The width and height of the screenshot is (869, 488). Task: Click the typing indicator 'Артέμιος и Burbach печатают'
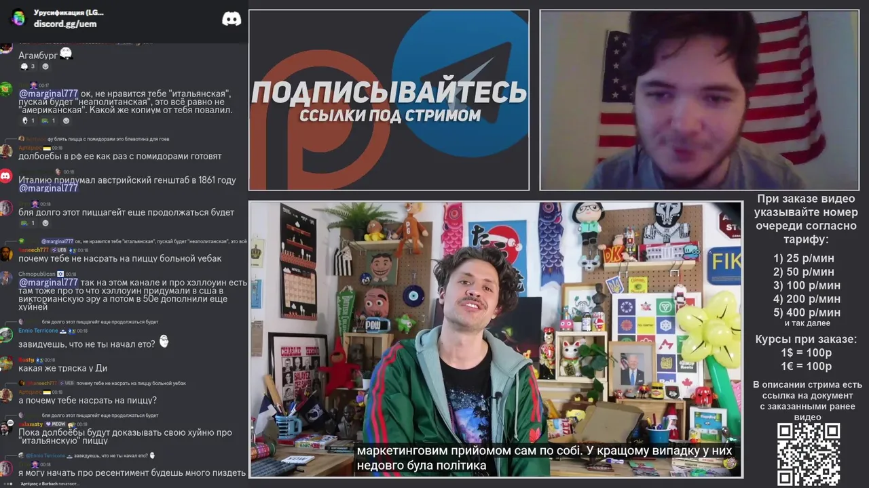(50, 484)
